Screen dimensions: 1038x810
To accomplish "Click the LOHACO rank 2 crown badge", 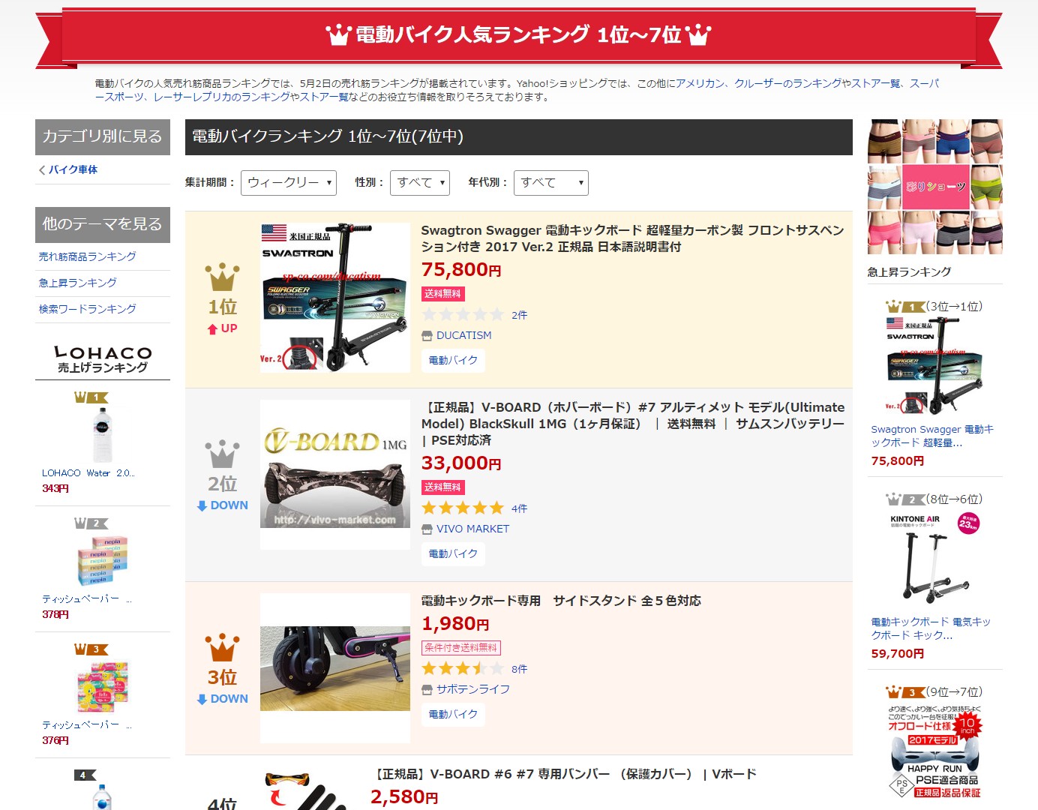I will click(91, 523).
